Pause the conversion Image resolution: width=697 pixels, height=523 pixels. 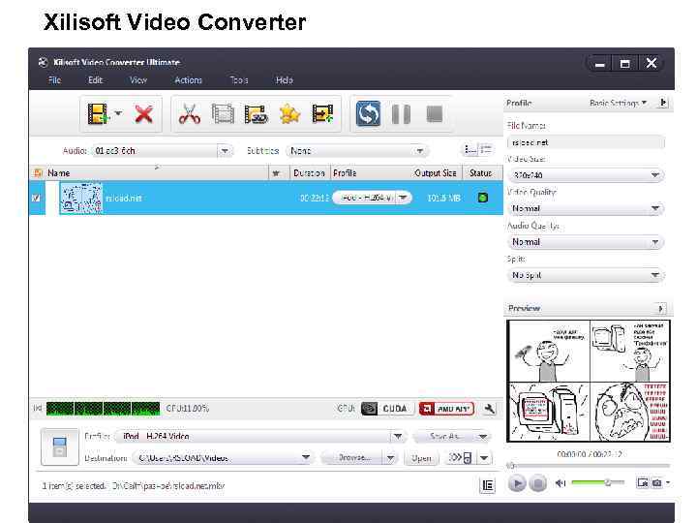(x=401, y=114)
